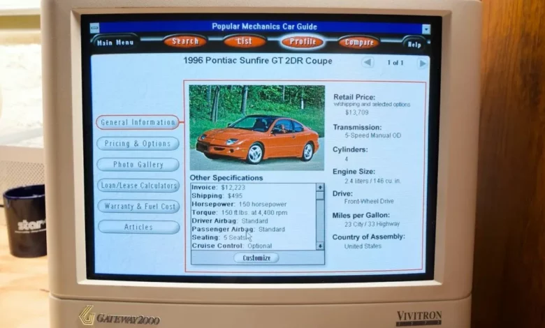Image resolution: width=545 pixels, height=328 pixels.
Task: Click the Seating: 5 Seats row
Action: [253, 237]
